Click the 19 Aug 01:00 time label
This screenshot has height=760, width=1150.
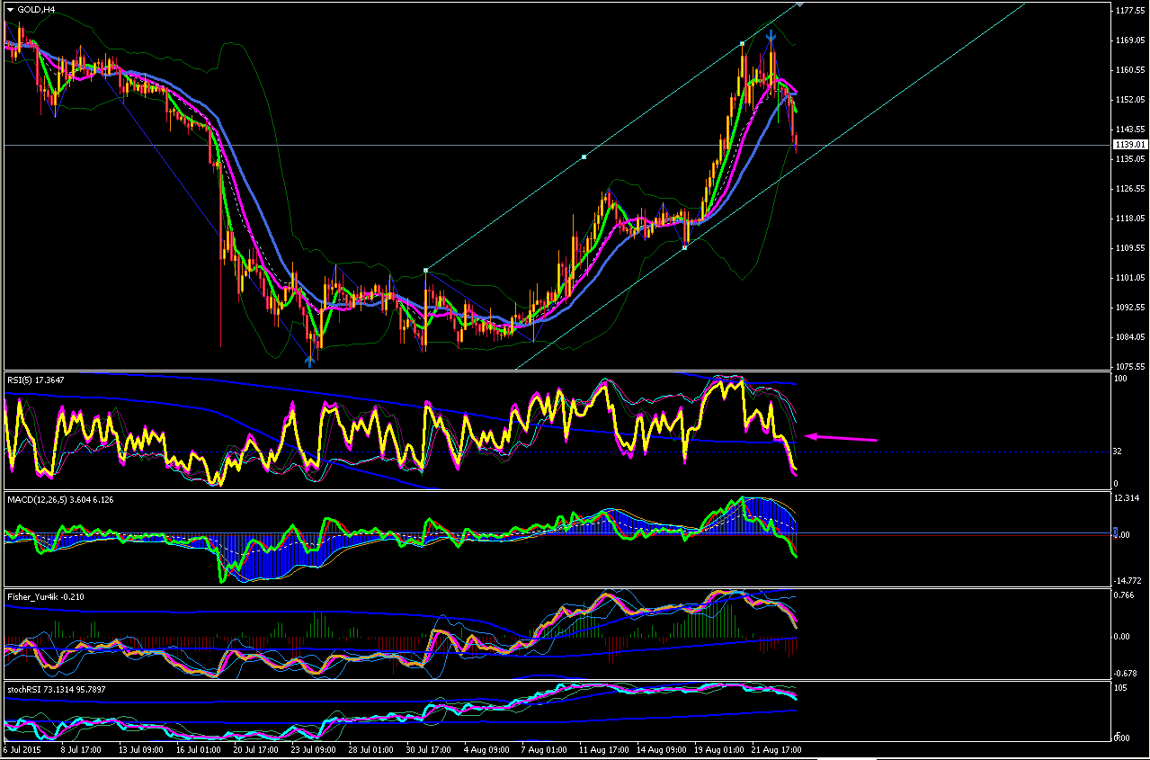coord(720,749)
